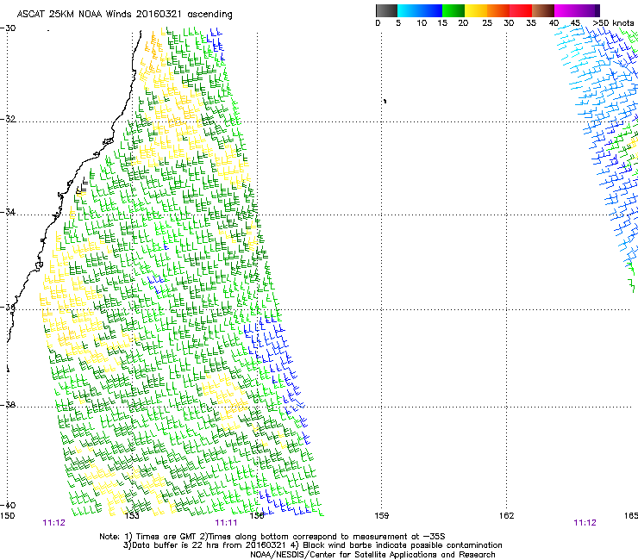
Task: Click the '40' label under the color bar
Action: point(554,23)
